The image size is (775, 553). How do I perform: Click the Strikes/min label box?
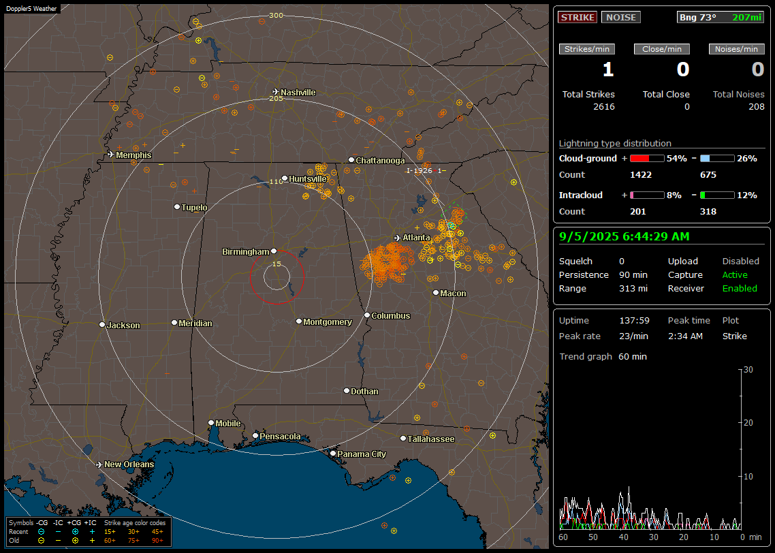click(586, 49)
